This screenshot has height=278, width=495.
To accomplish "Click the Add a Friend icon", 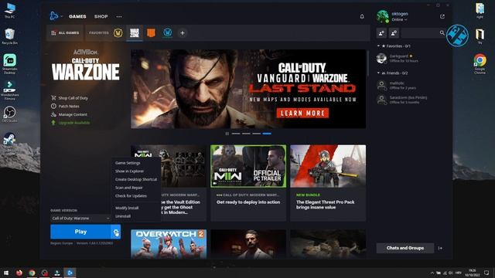I will pyautogui.click(x=381, y=32).
